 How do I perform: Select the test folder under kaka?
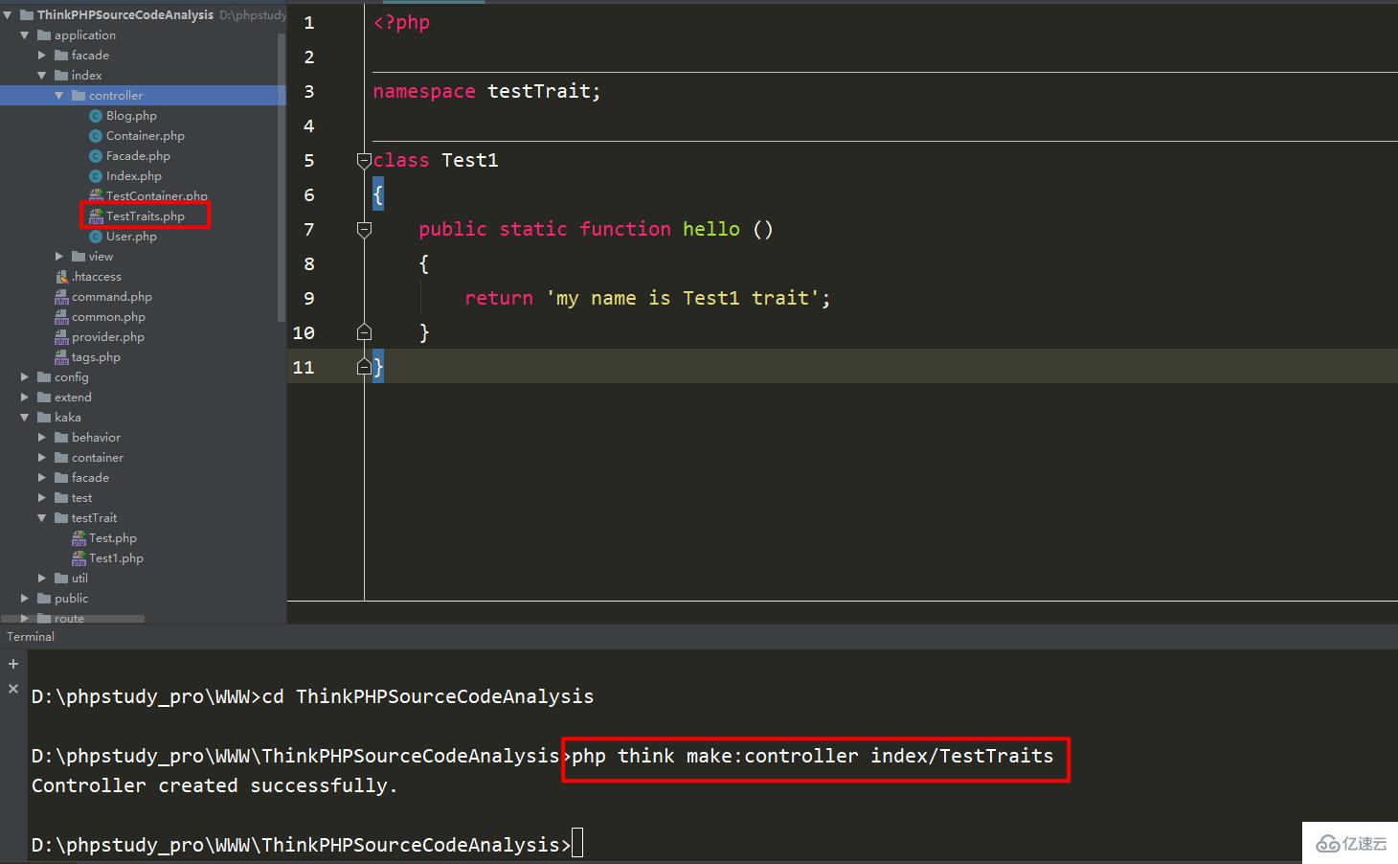coord(81,498)
